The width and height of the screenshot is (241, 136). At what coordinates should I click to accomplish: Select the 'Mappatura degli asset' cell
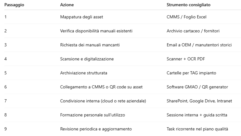pos(81,17)
